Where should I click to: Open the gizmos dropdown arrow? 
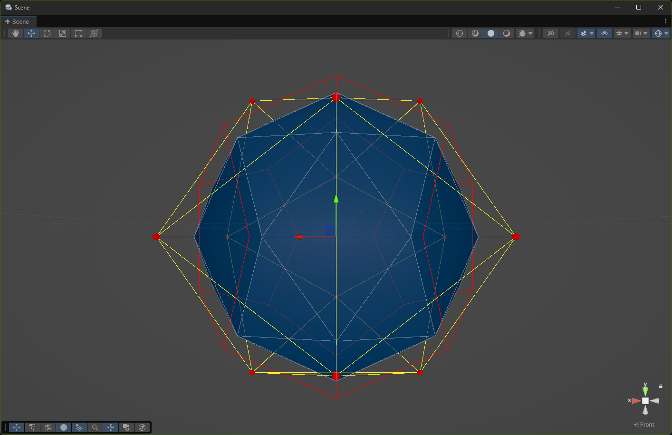coord(666,33)
